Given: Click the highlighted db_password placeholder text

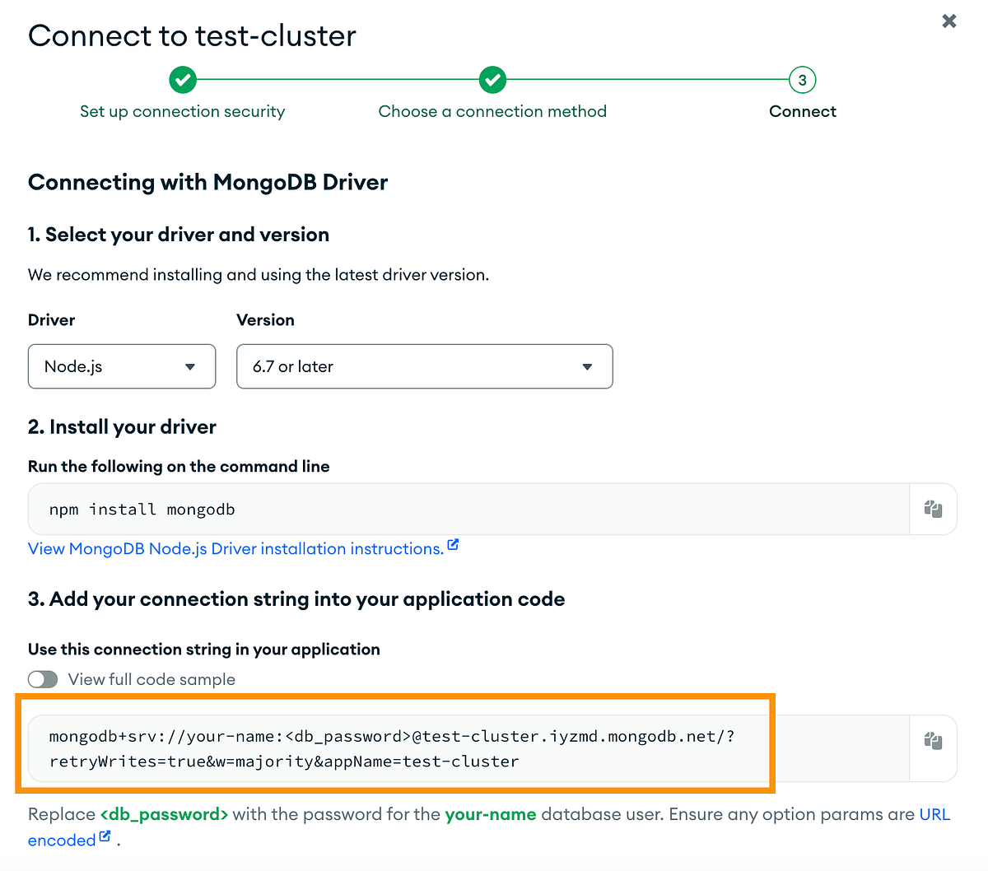Looking at the screenshot, I should tap(163, 814).
